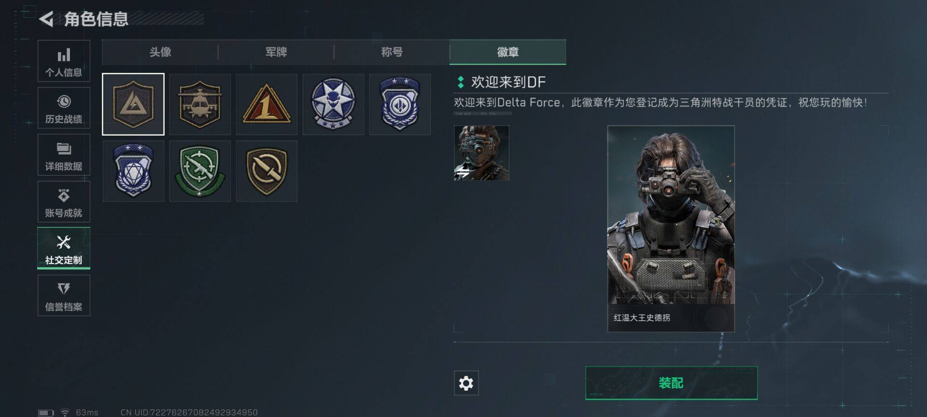927x417 pixels.
Task: Open settings with the gear icon
Action: pyautogui.click(x=466, y=383)
